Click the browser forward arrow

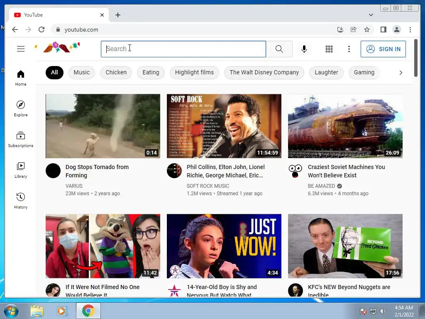coord(28,29)
